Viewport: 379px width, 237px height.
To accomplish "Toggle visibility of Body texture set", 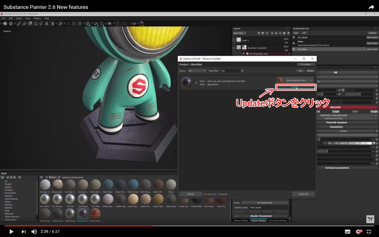I will pyautogui.click(x=294, y=43).
